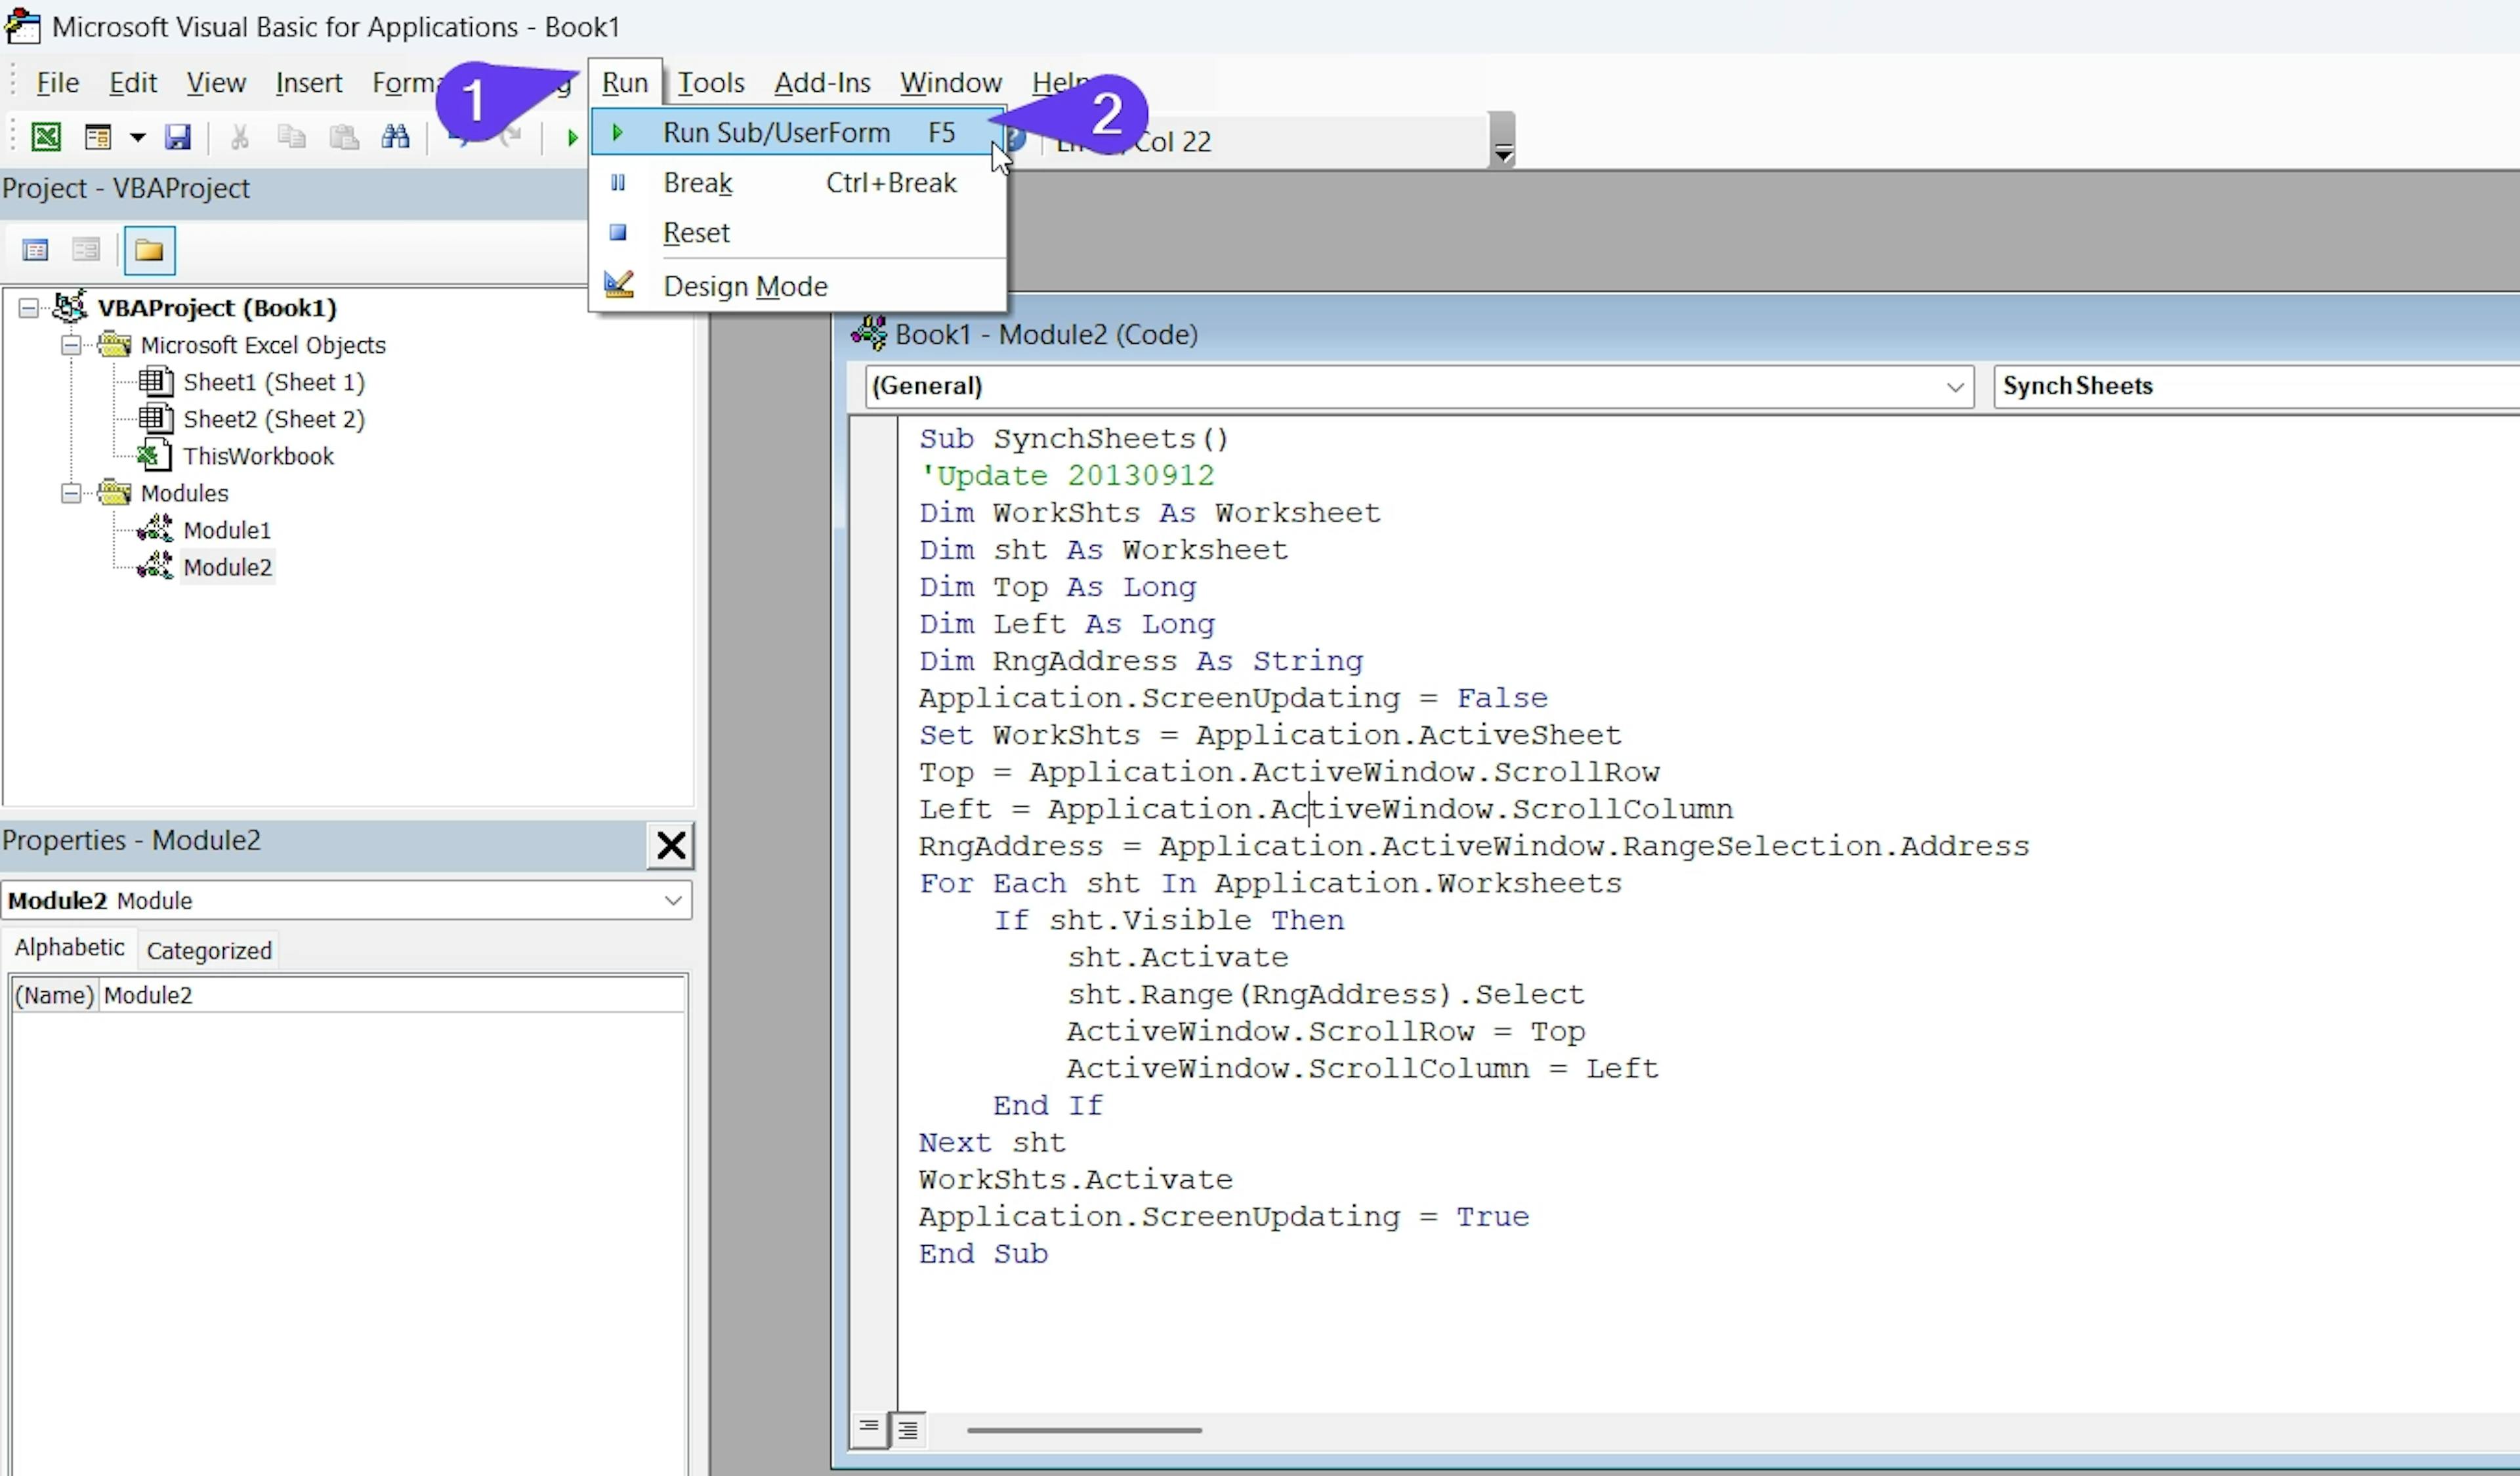This screenshot has width=2520, height=1476.
Task: Collapse the VBAProject (Book1) tree node
Action: (x=29, y=308)
